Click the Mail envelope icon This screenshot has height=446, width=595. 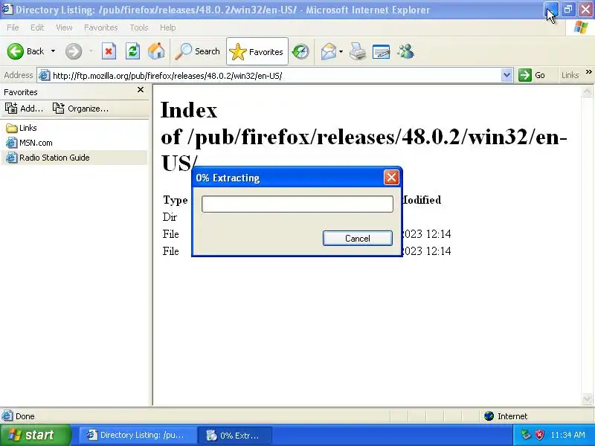click(329, 51)
